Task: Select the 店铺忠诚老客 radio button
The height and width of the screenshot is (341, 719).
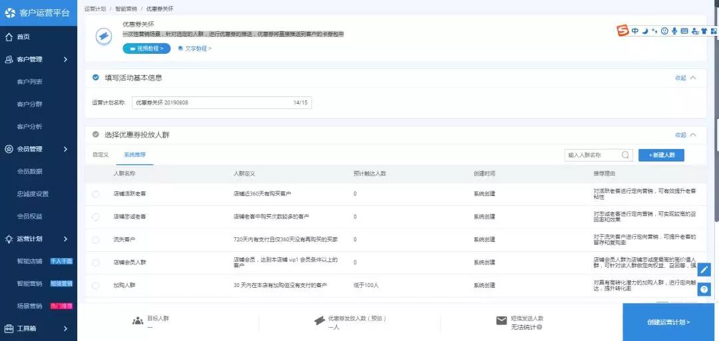Action: pos(95,217)
